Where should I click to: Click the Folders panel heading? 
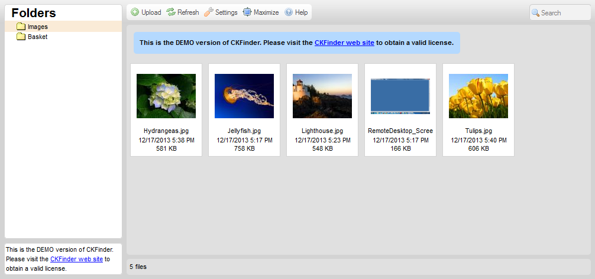click(34, 13)
